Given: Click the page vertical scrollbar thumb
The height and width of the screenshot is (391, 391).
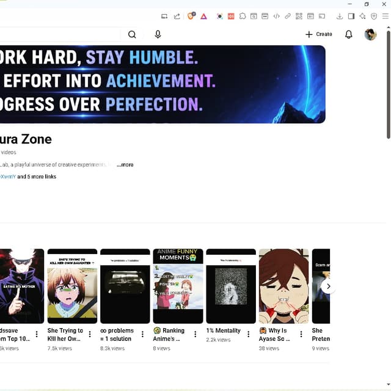Looking at the screenshot, I should [389, 85].
